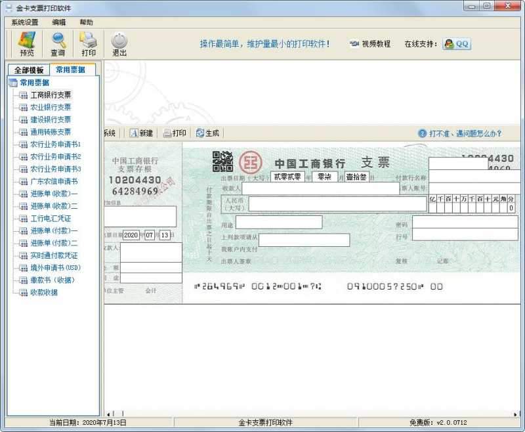Open the QQ online support button
Viewport: 525px width, 432px height.
tap(456, 44)
